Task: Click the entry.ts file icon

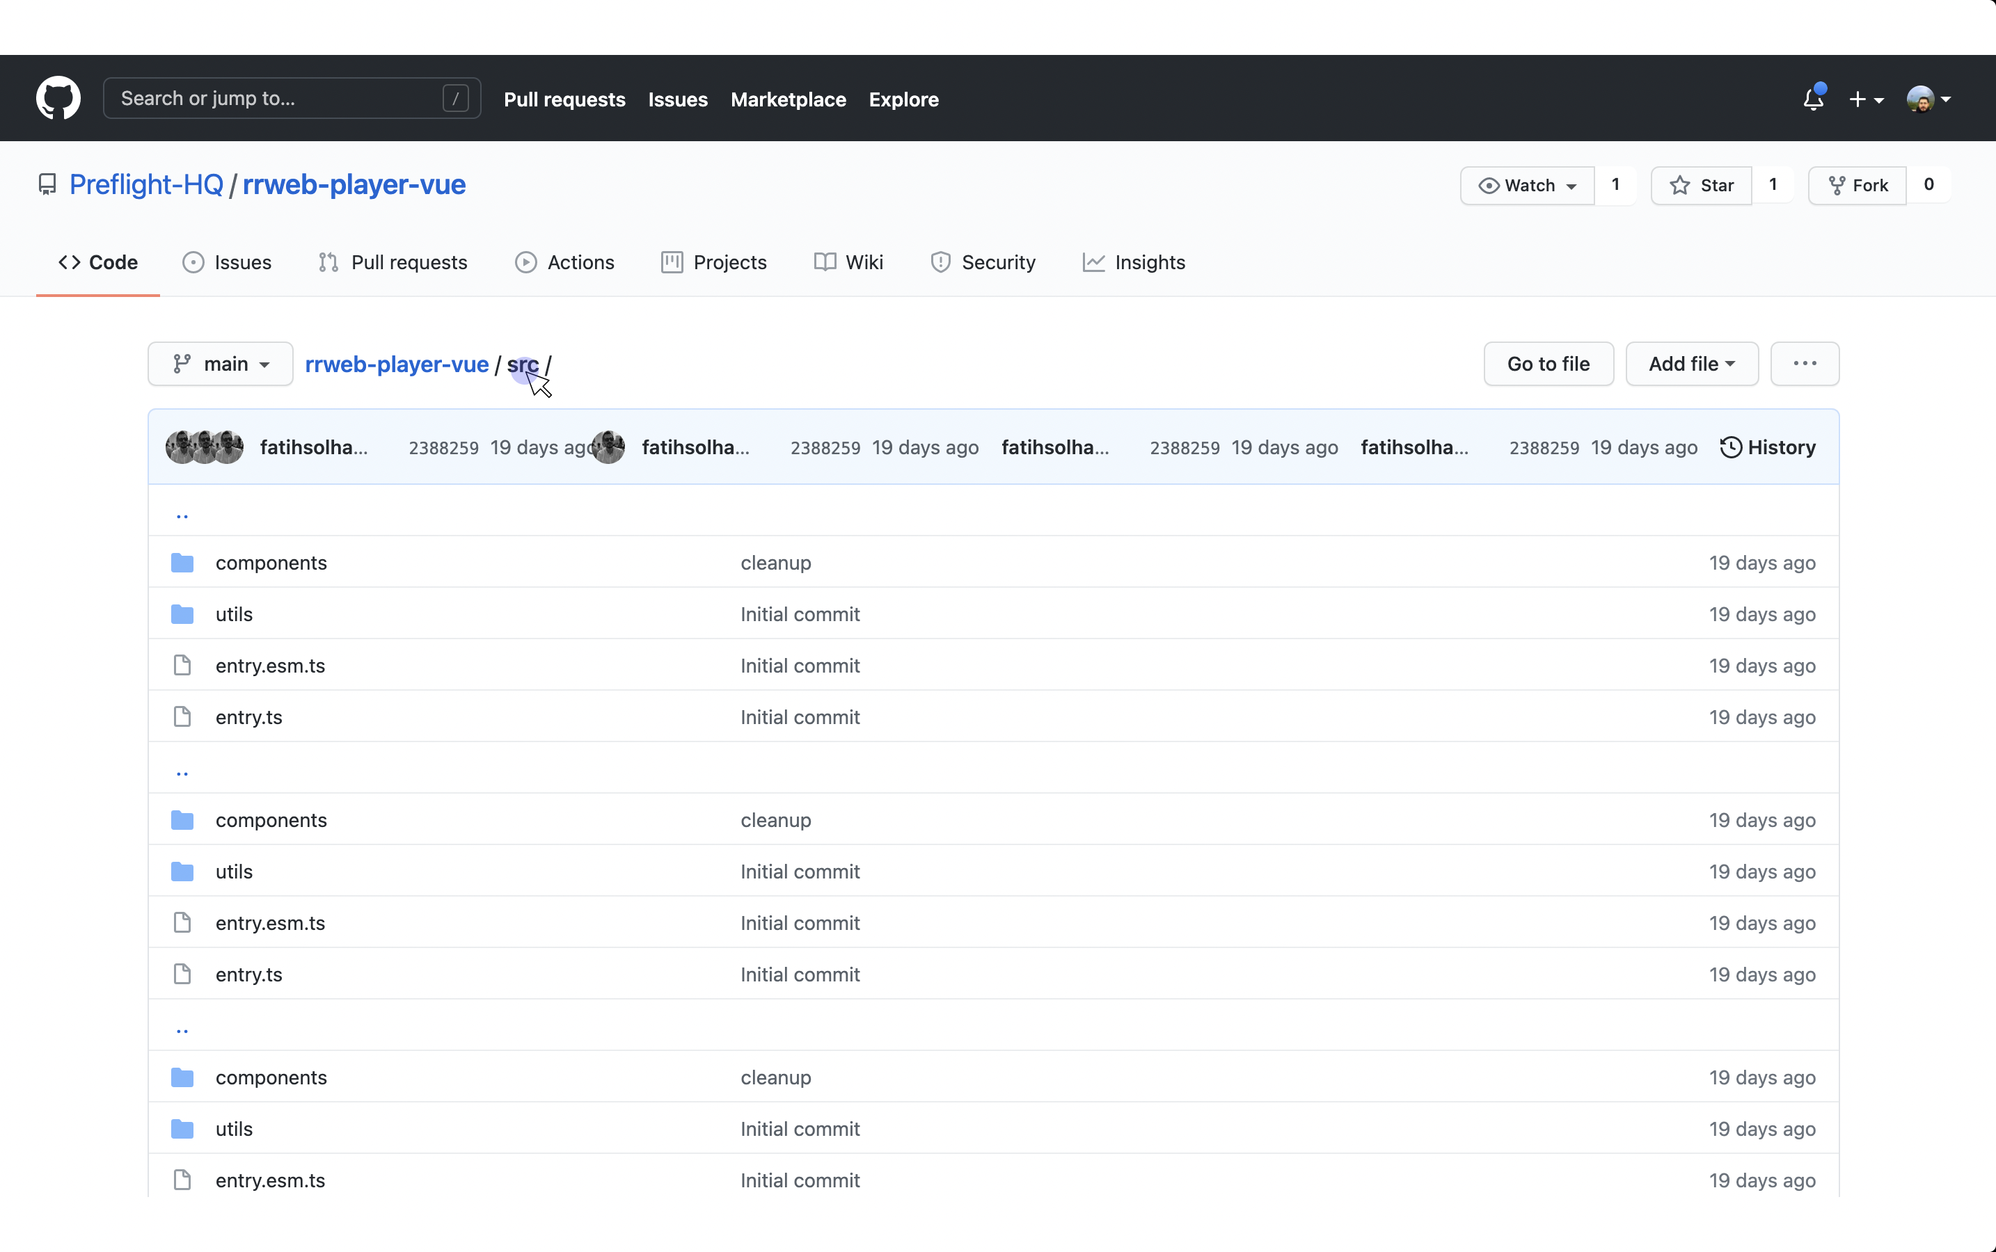Action: 182,716
